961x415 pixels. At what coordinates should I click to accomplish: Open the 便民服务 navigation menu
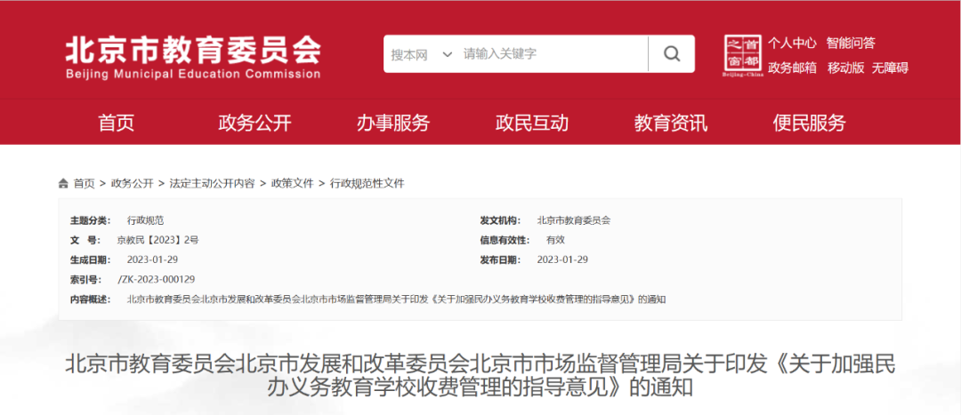(x=809, y=123)
